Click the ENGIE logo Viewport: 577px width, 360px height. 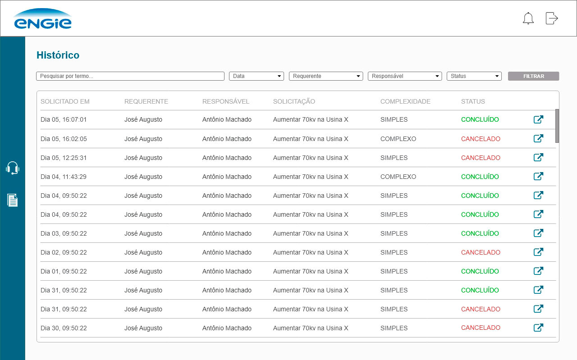pyautogui.click(x=42, y=19)
